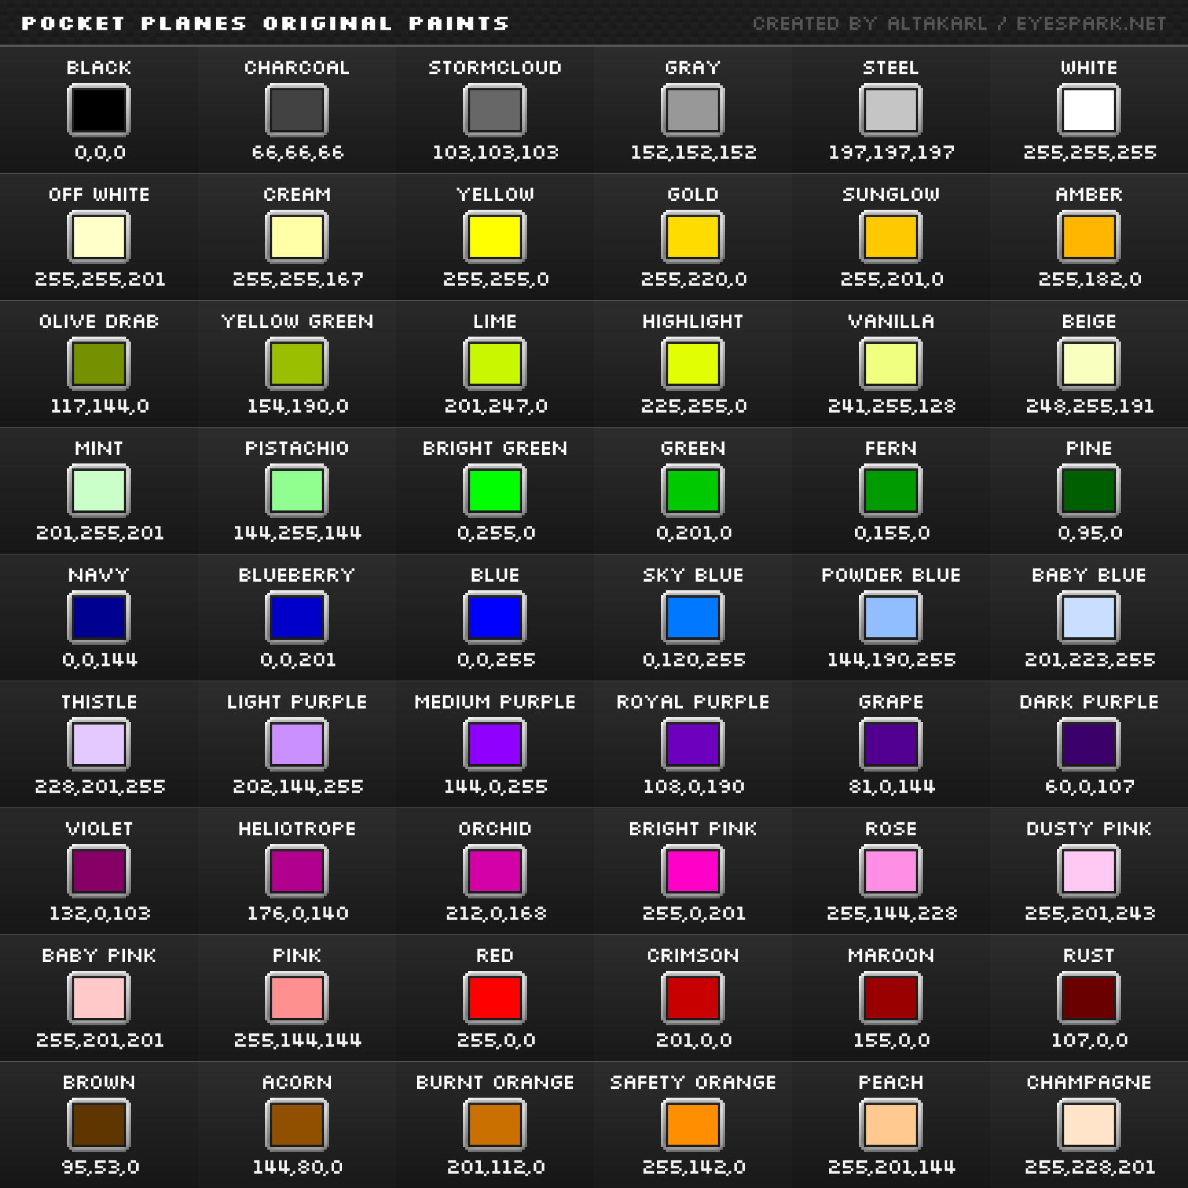This screenshot has width=1188, height=1188.
Task: Click the Sky Blue color square
Action: [692, 619]
